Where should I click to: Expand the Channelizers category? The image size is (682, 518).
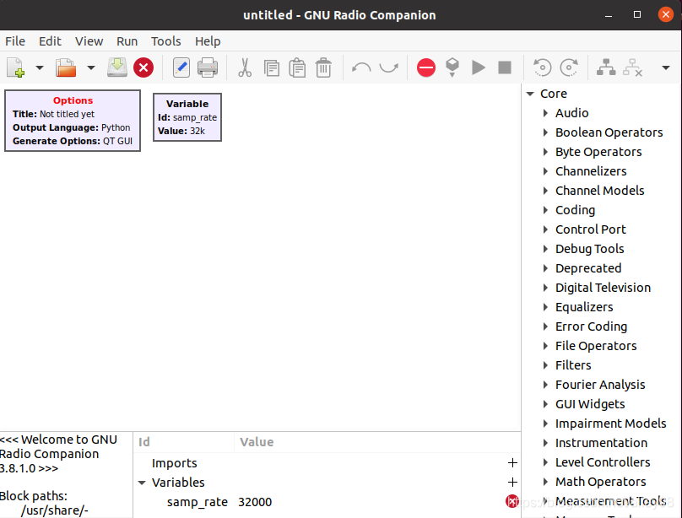coord(545,171)
